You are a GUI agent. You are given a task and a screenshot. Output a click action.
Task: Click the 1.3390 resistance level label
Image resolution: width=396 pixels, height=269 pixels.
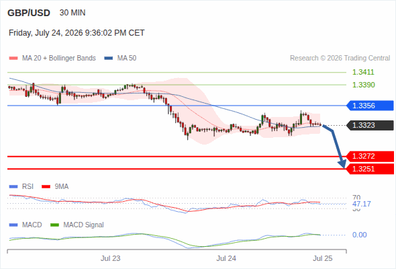(x=363, y=85)
